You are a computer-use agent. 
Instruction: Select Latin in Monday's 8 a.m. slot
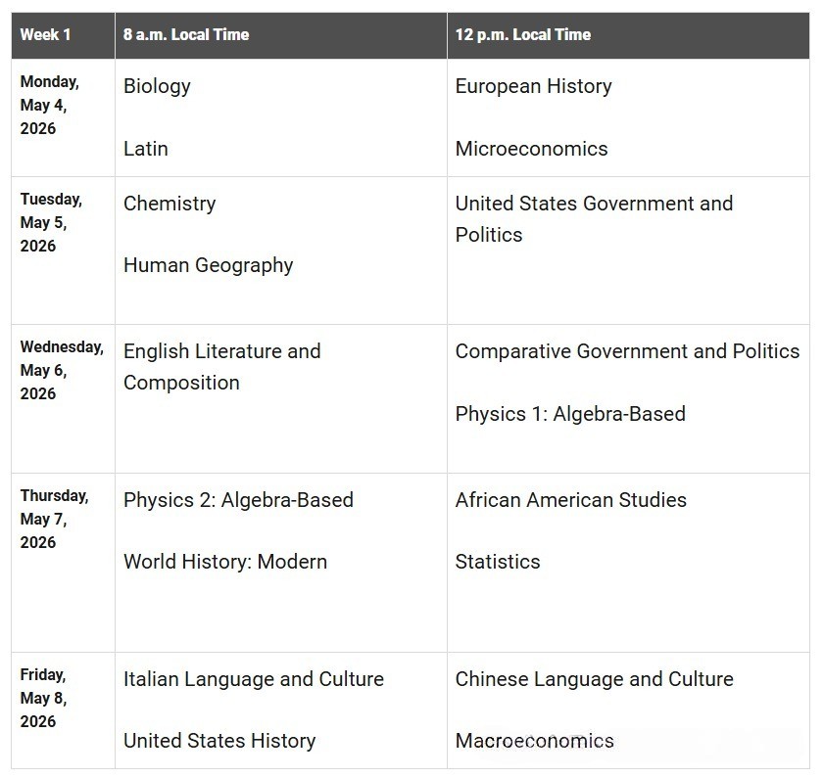(146, 149)
